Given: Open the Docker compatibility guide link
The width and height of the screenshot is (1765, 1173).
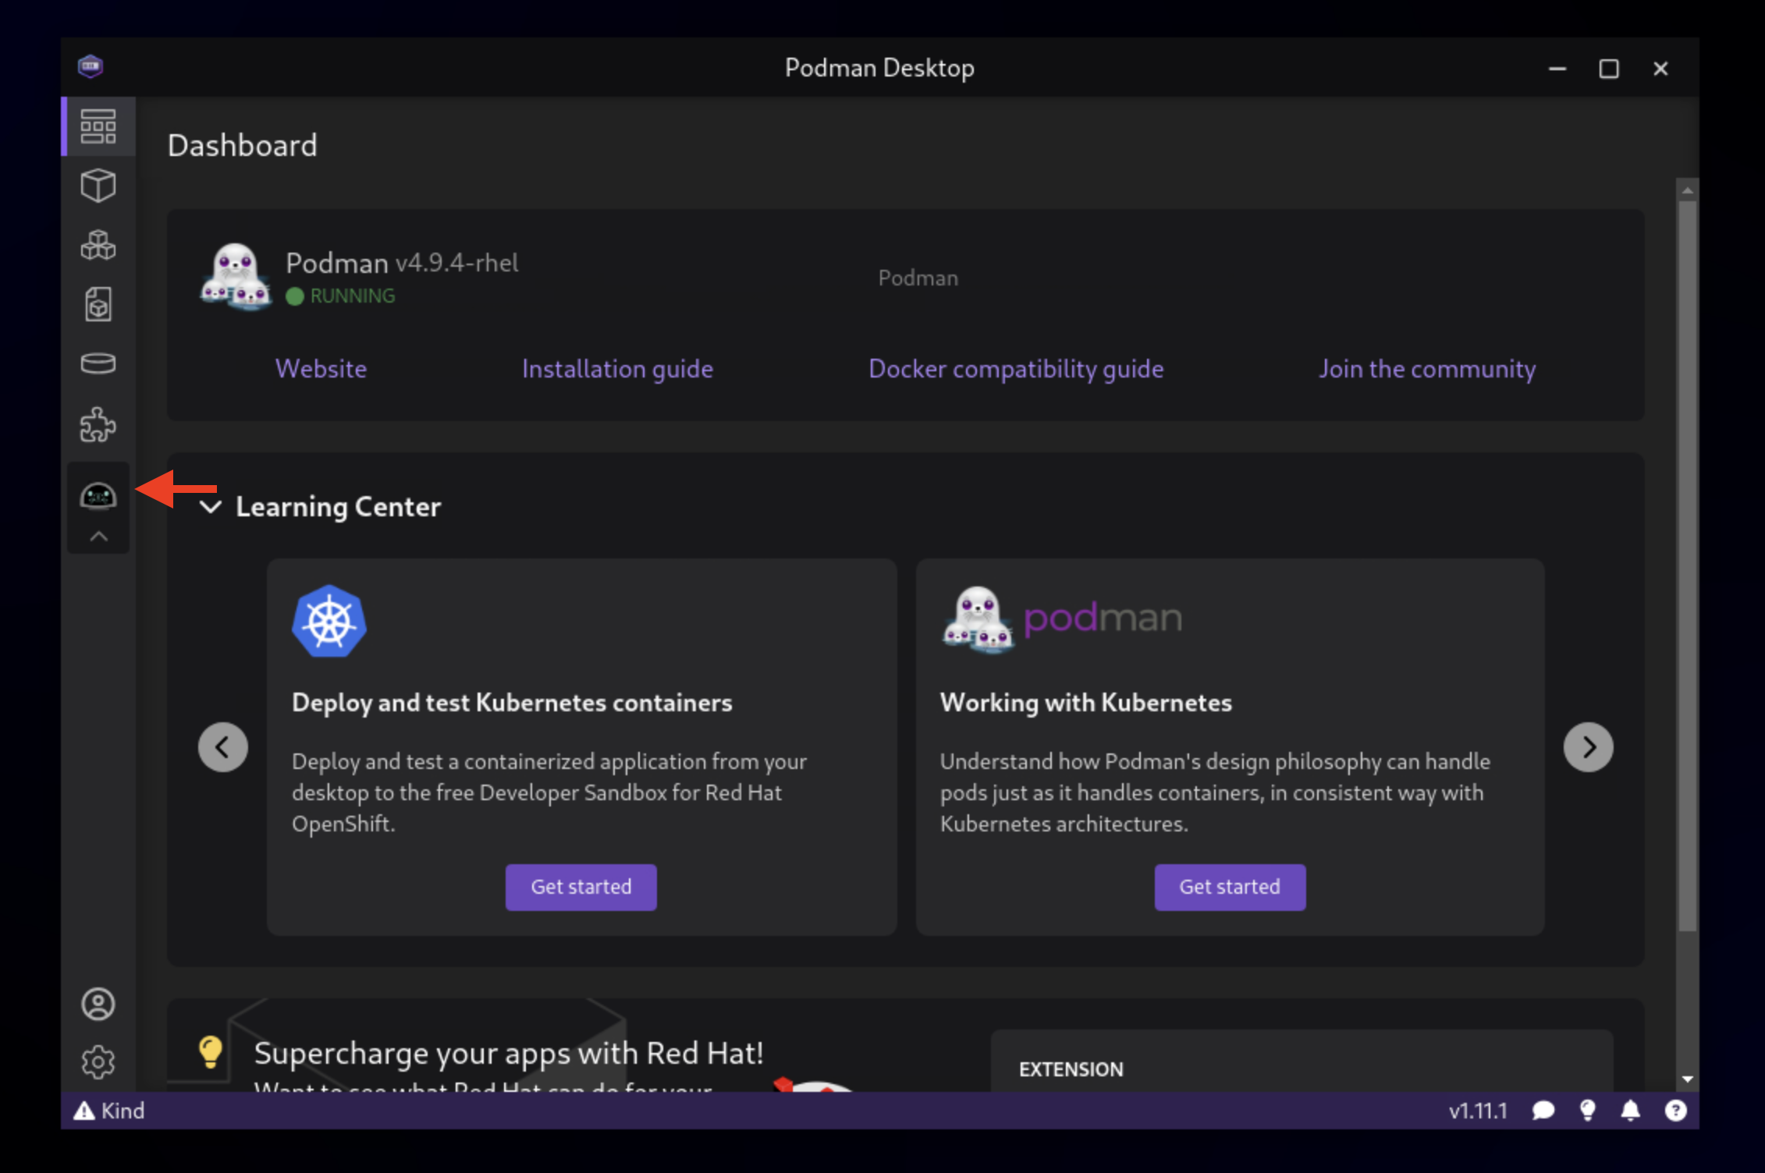Looking at the screenshot, I should 1016,369.
